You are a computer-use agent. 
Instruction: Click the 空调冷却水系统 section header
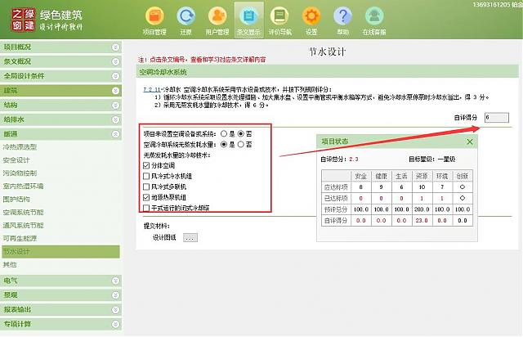point(327,72)
